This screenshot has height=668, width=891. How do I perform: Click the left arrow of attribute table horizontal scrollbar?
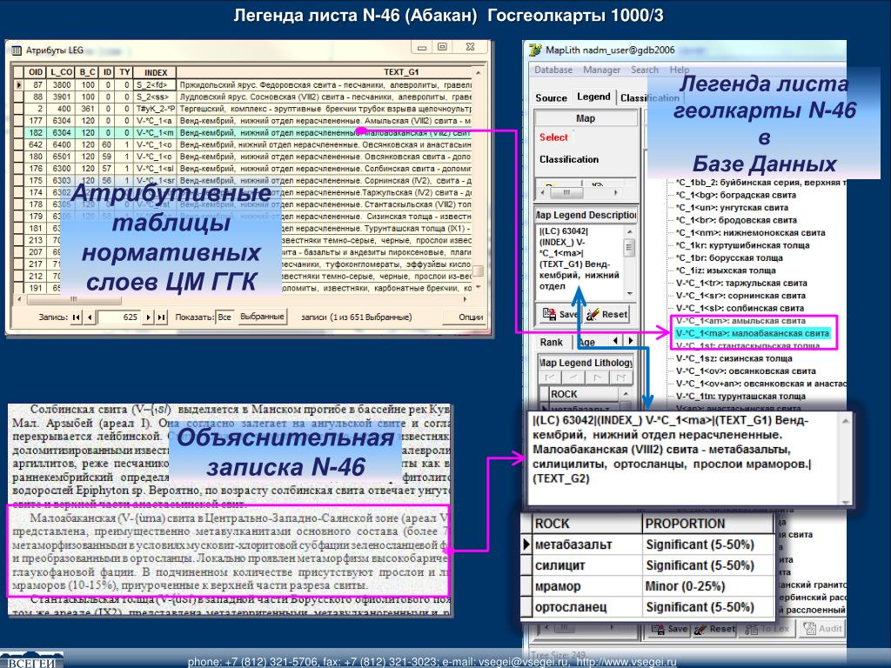(x=19, y=299)
